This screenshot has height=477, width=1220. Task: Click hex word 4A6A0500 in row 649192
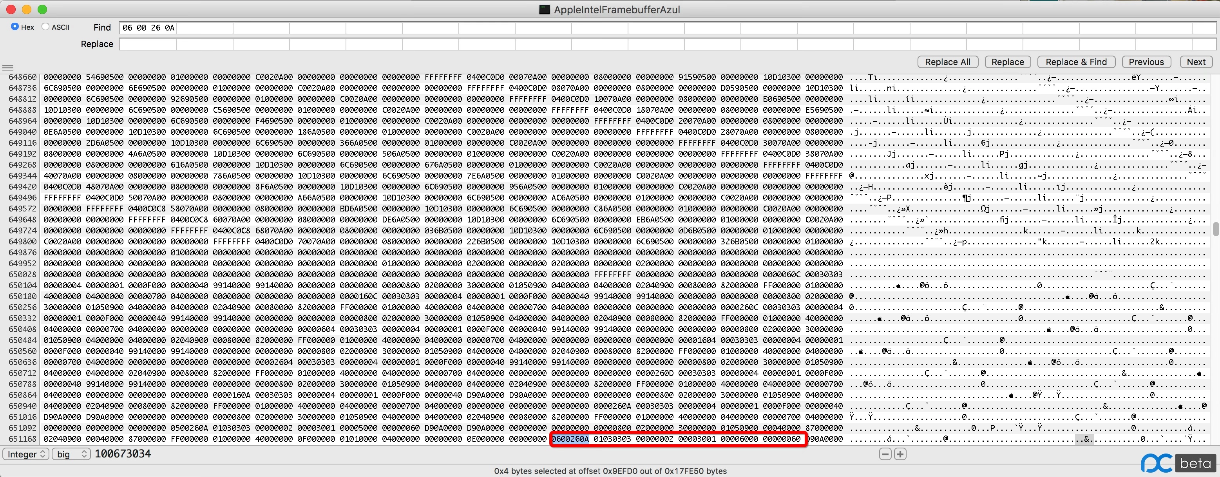[x=147, y=154]
